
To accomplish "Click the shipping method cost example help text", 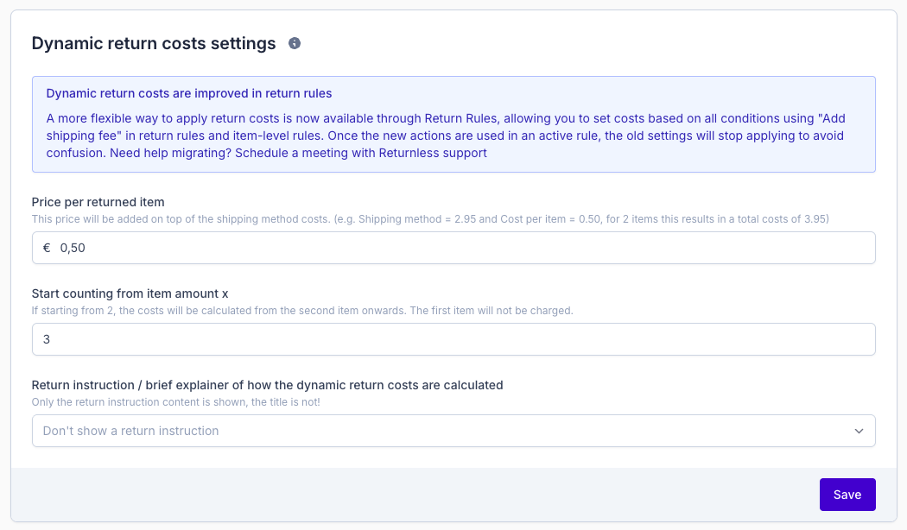I will [x=429, y=219].
